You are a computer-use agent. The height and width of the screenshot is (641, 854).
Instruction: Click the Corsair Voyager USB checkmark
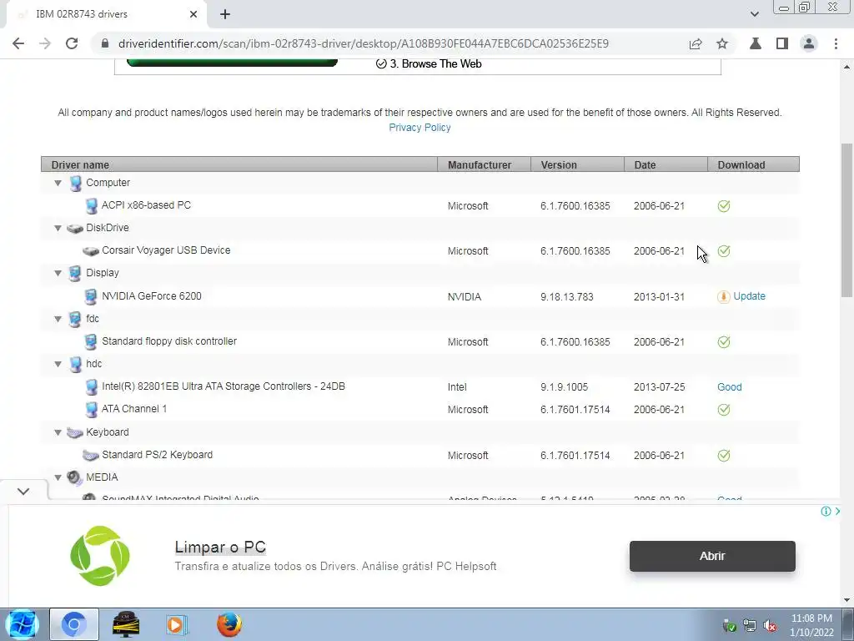pos(724,251)
